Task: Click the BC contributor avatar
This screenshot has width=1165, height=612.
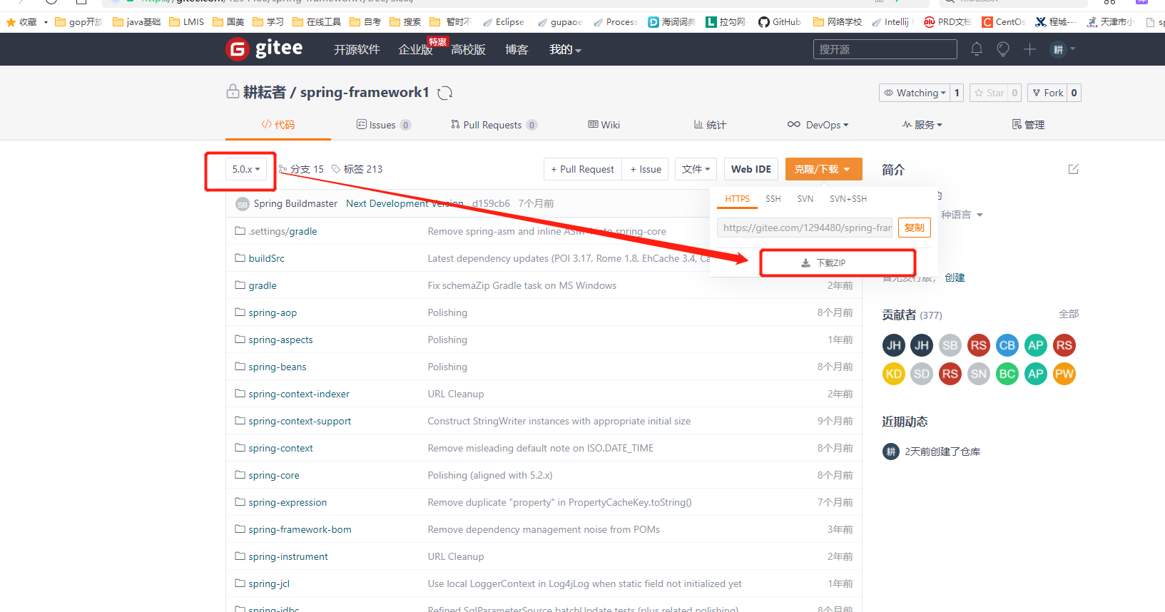Action: [1007, 374]
